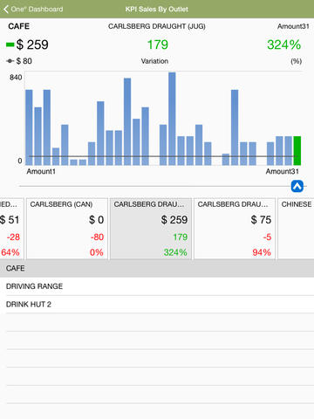
Task: Collapse chart with blue up-arrow button
Action: [297, 186]
